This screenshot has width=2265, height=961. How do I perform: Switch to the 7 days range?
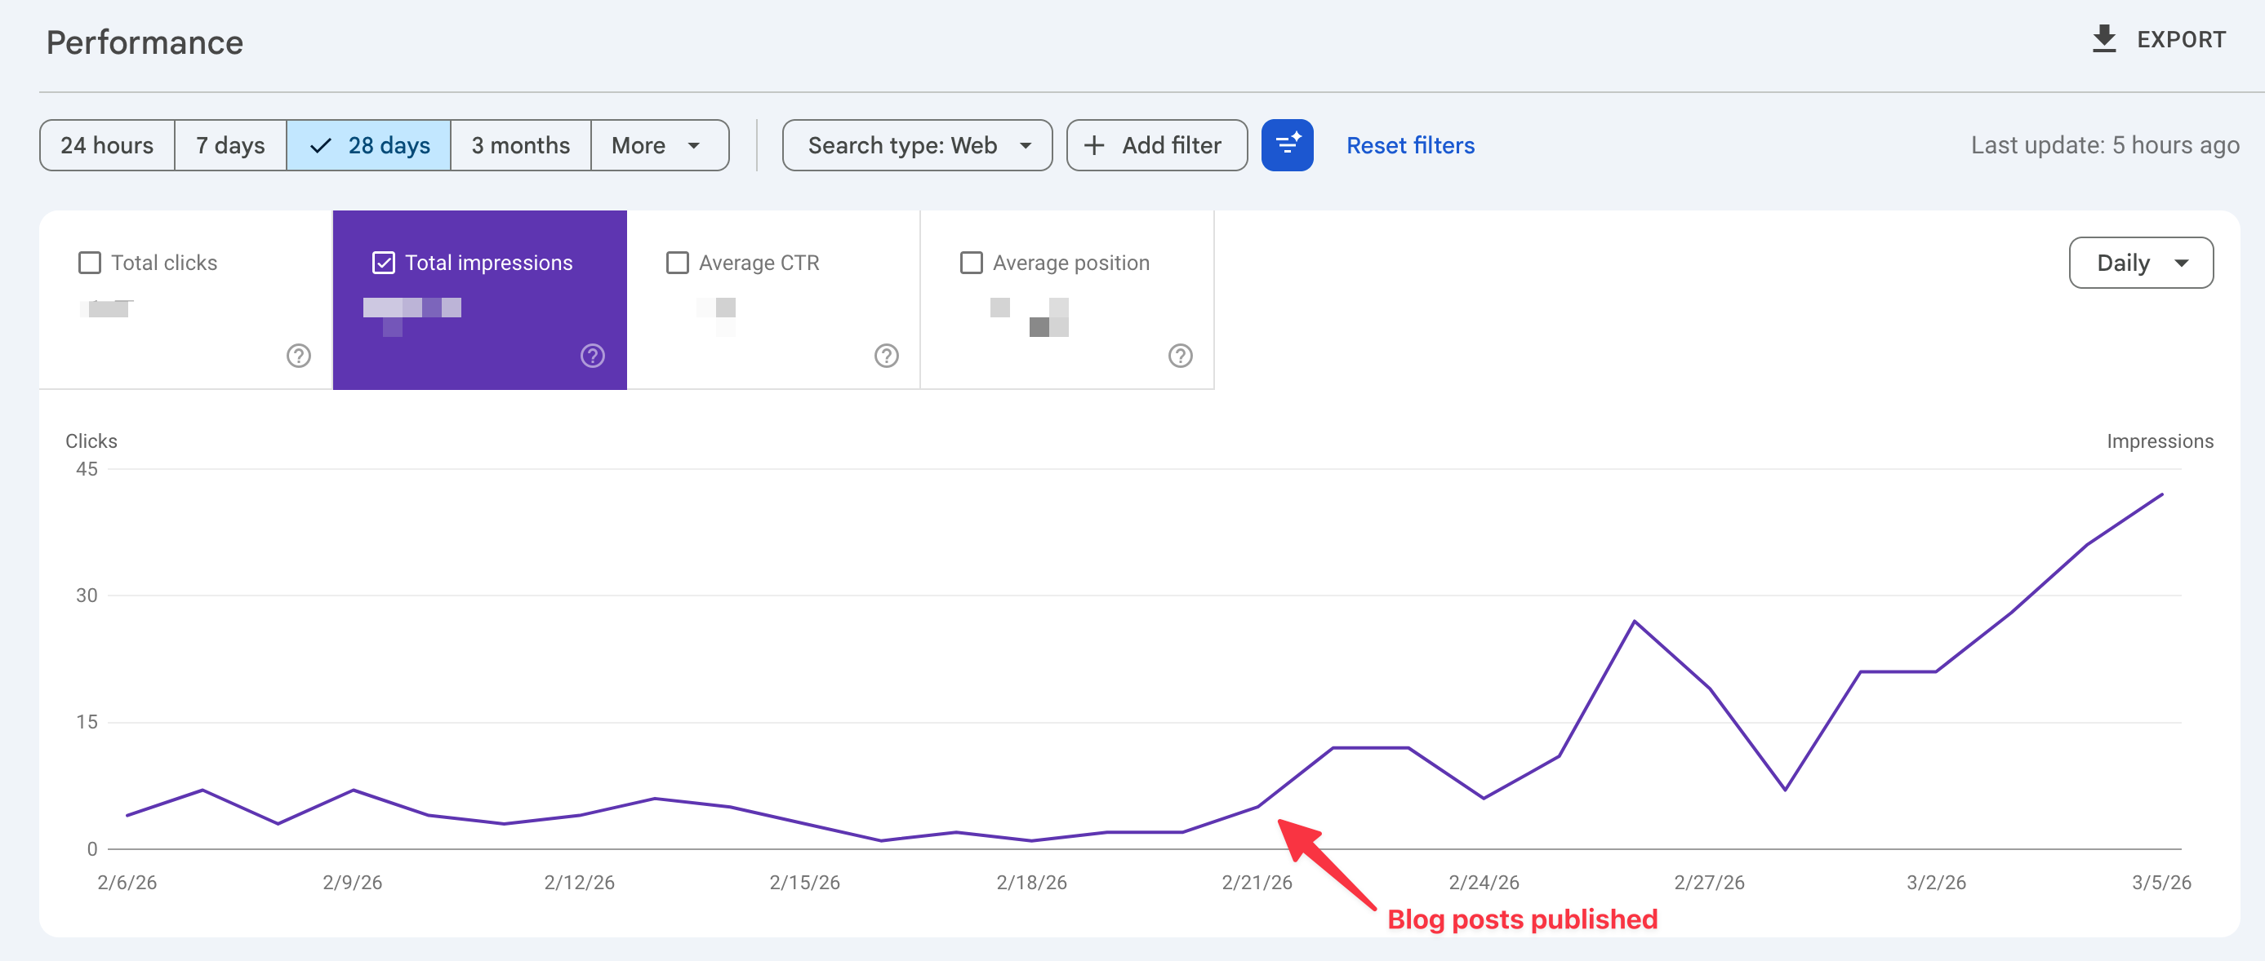coord(230,145)
